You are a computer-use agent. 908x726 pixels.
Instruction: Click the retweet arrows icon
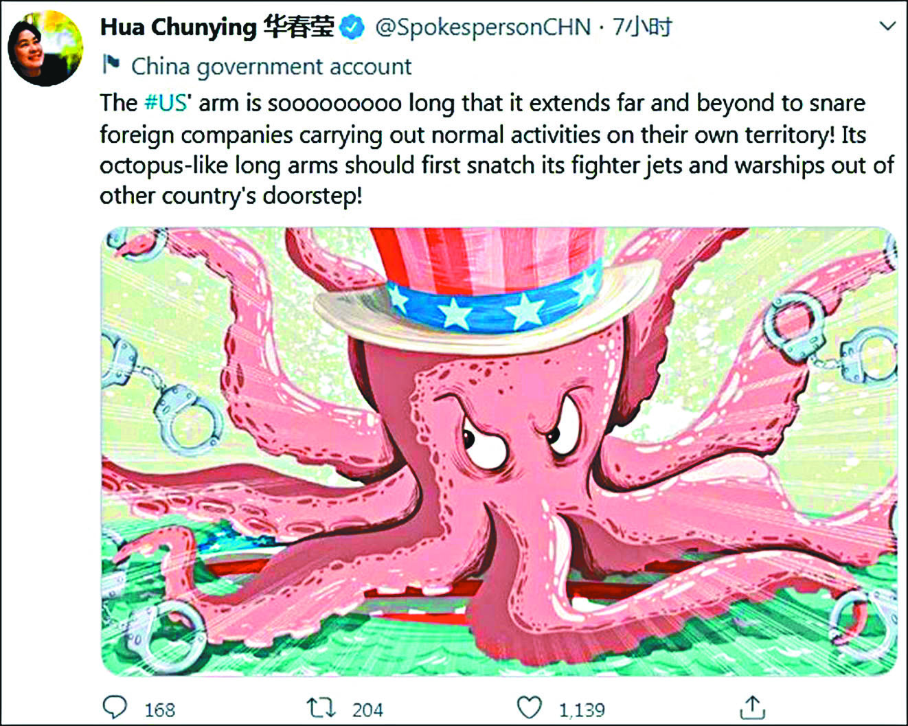click(x=321, y=707)
